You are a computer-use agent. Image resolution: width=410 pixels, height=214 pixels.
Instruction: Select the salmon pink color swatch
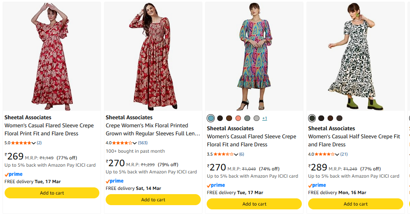click(238, 118)
